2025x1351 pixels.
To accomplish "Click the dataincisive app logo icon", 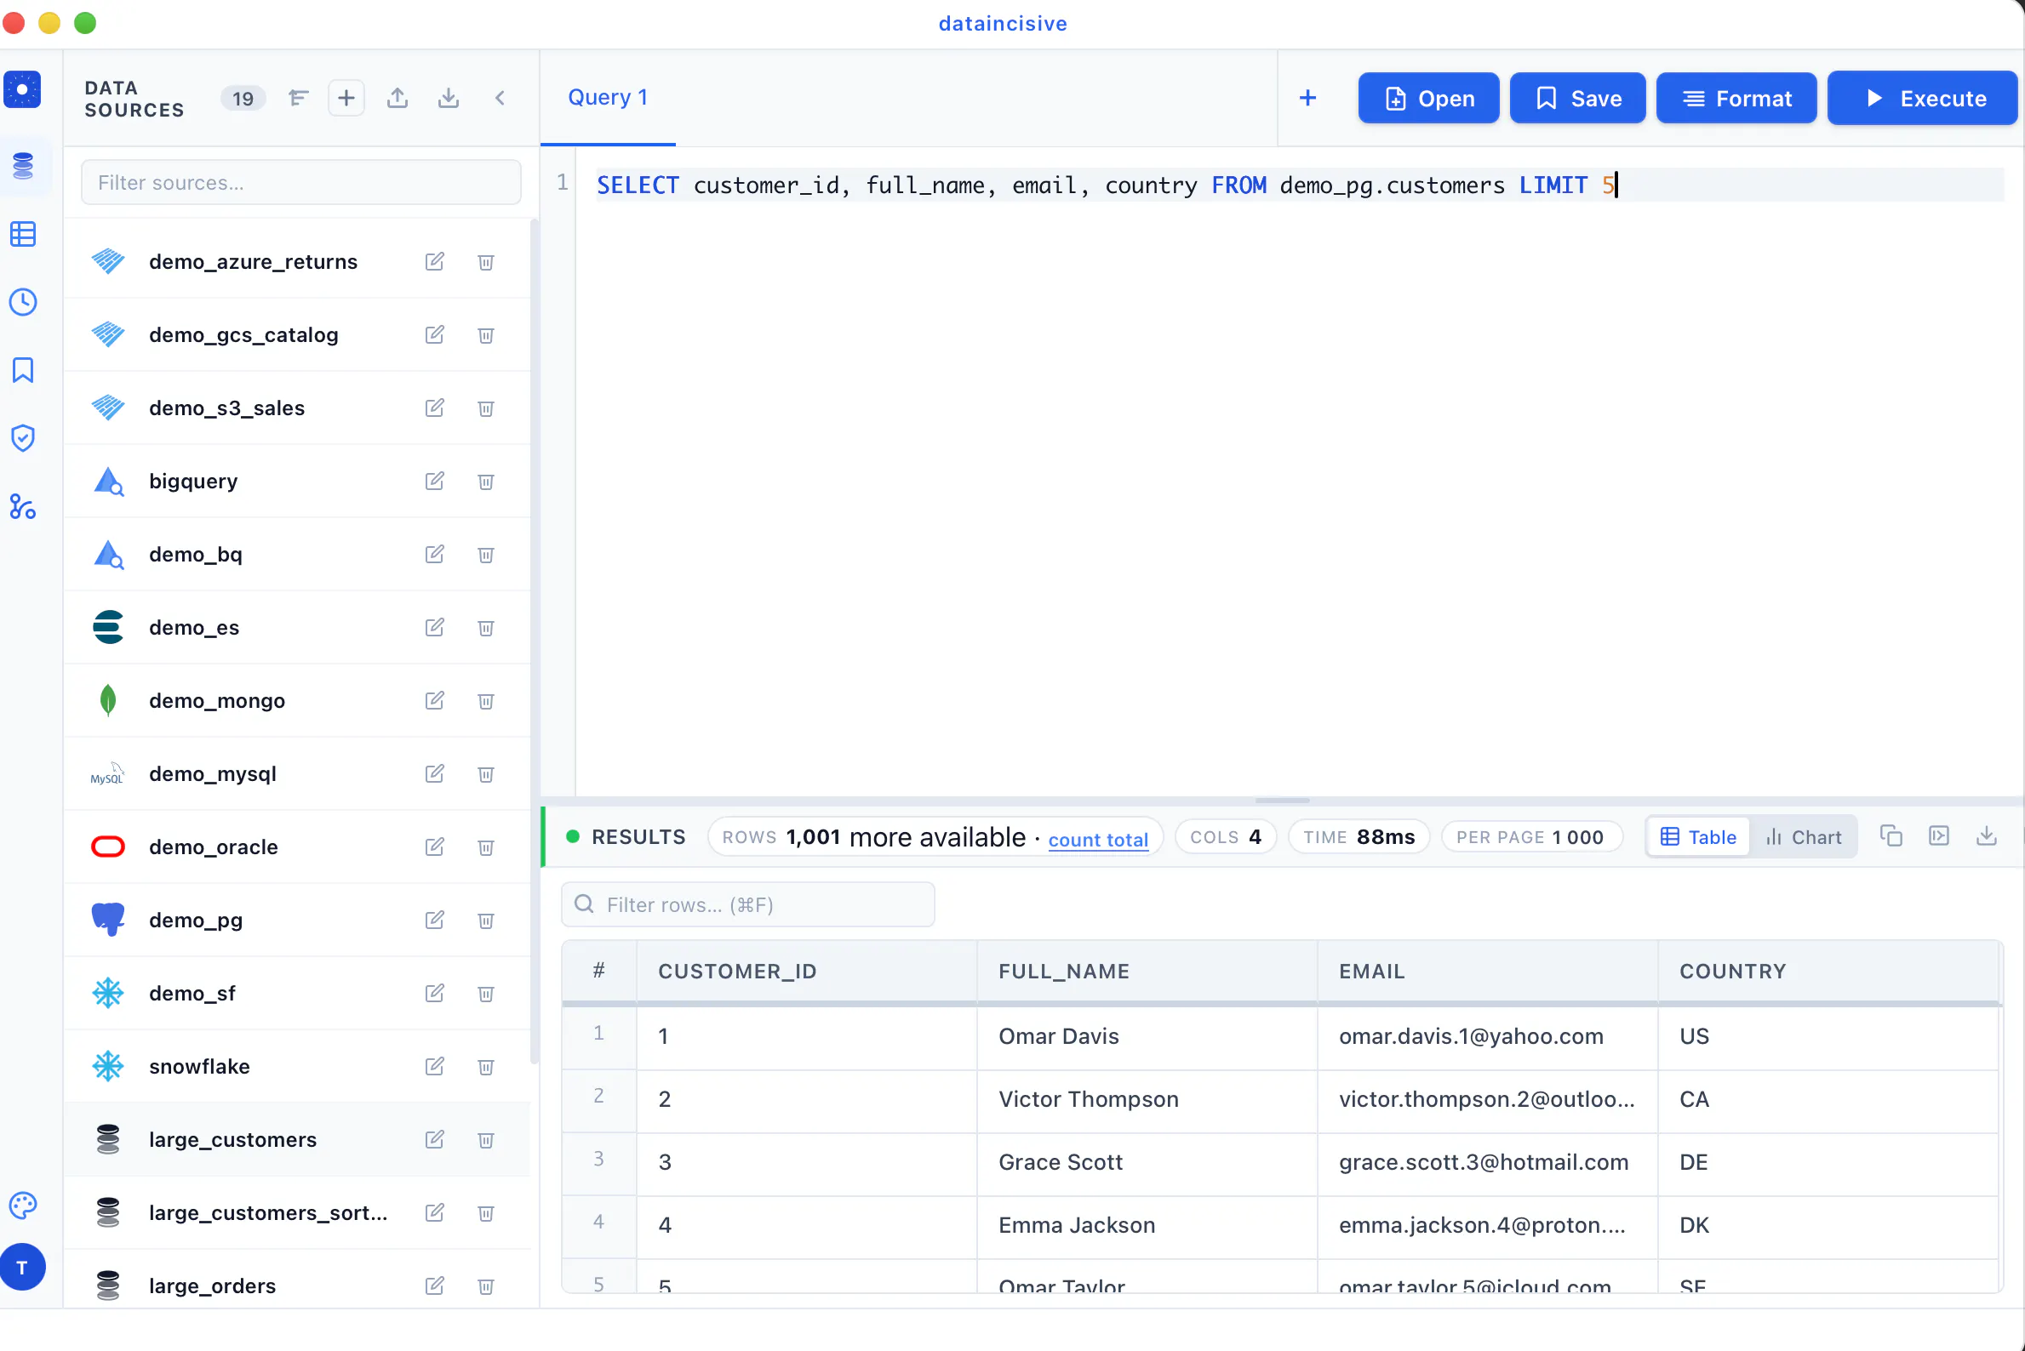I will 23,89.
